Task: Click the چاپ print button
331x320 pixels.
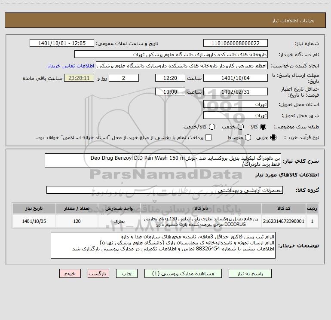Action: 127,274
